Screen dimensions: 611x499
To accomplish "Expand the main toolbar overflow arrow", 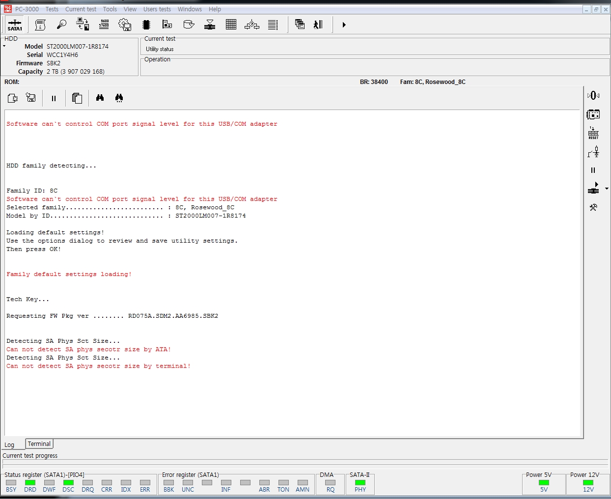I will click(344, 25).
